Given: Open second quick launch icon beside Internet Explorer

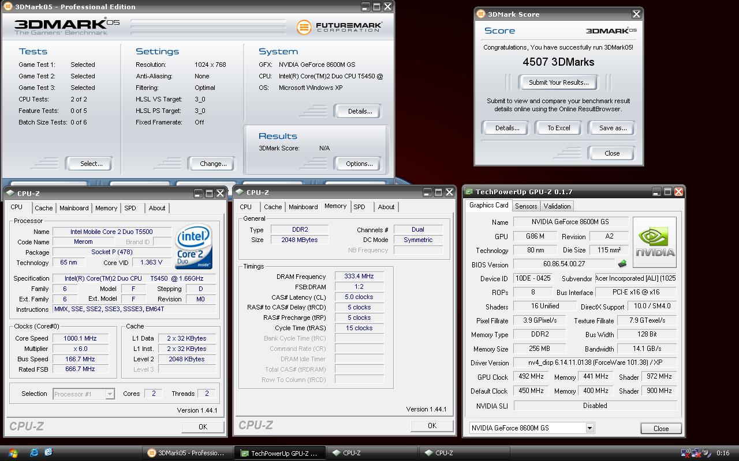Looking at the screenshot, I should pos(48,453).
